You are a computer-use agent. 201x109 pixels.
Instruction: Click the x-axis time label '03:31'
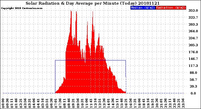click(29, 103)
